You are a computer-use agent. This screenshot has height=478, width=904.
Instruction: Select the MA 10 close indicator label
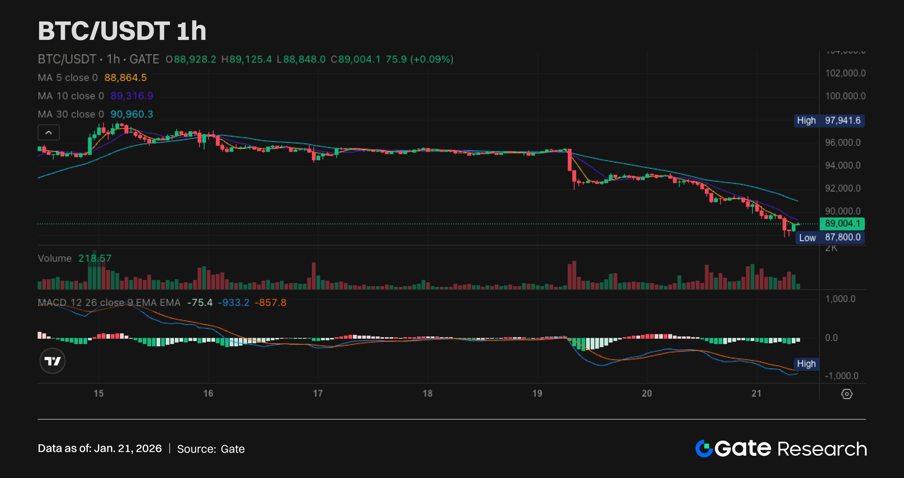click(71, 96)
